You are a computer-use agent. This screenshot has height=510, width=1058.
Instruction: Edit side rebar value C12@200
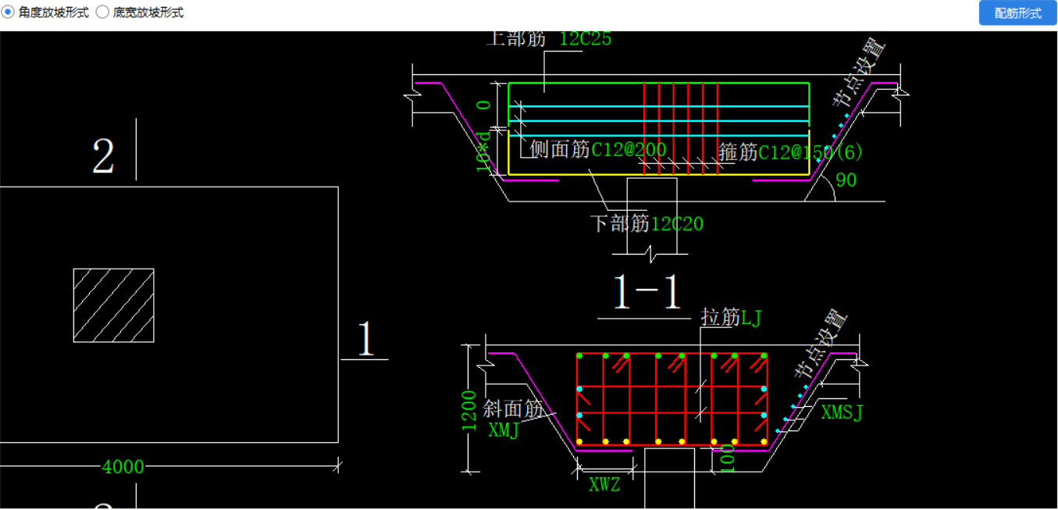629,150
